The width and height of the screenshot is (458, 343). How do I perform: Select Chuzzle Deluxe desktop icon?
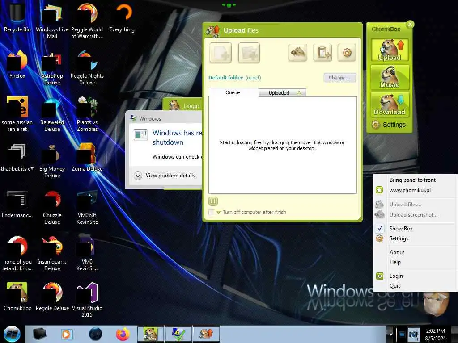52,207
